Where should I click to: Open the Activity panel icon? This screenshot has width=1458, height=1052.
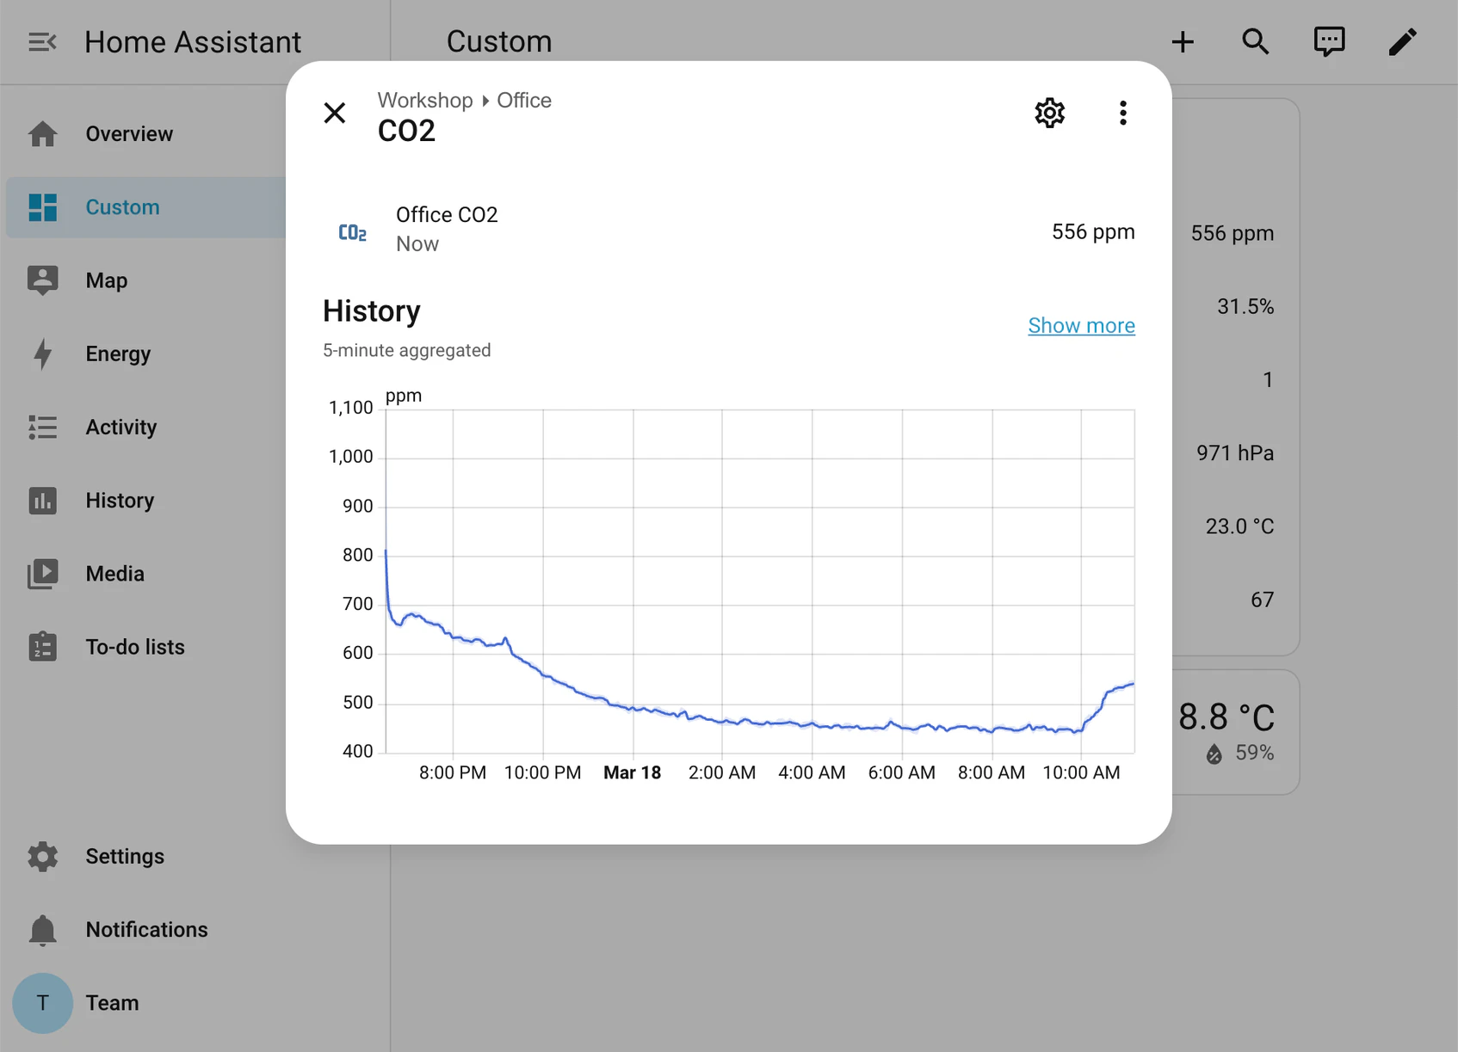42,427
